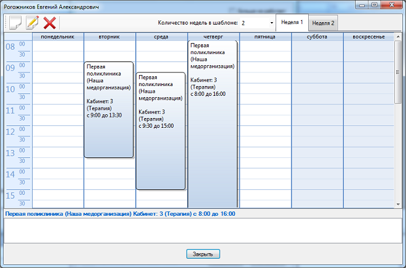Maximize the schedule window
The image size is (406, 268).
click(x=375, y=5)
